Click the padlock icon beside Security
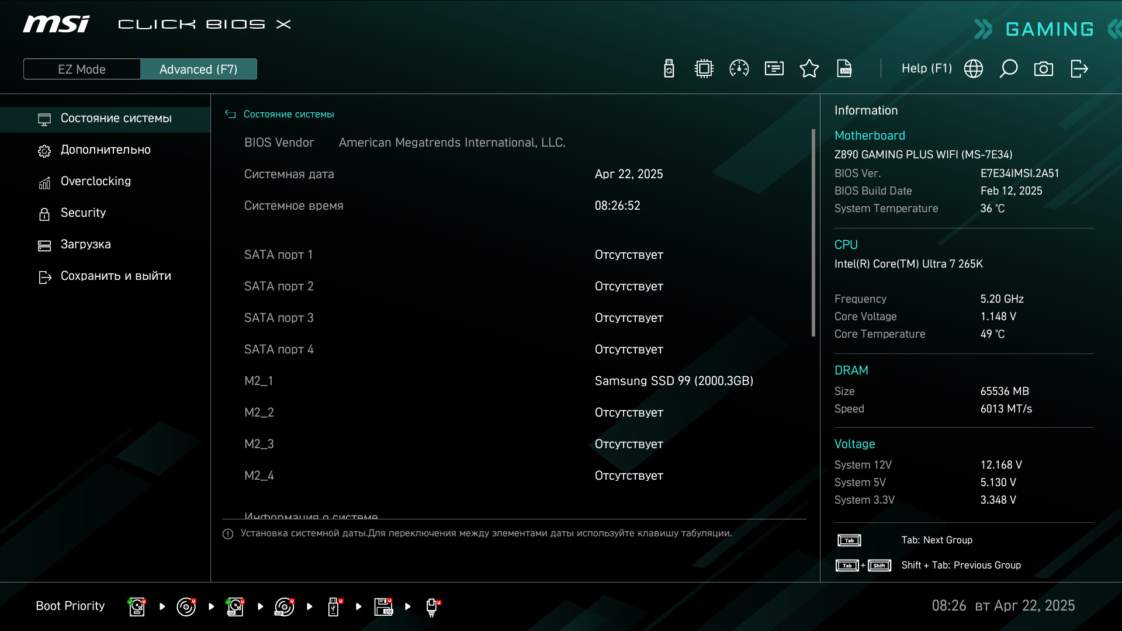The image size is (1122, 631). [44, 214]
